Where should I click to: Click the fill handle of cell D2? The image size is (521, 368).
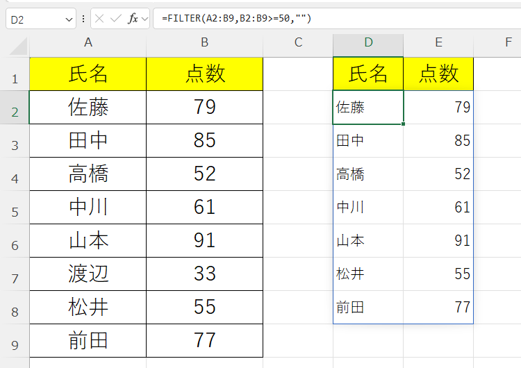click(403, 124)
